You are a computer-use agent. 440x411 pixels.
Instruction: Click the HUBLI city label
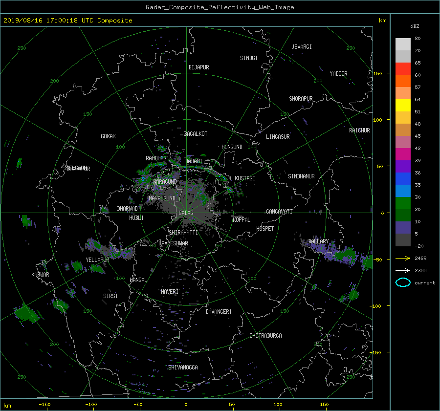tap(136, 217)
